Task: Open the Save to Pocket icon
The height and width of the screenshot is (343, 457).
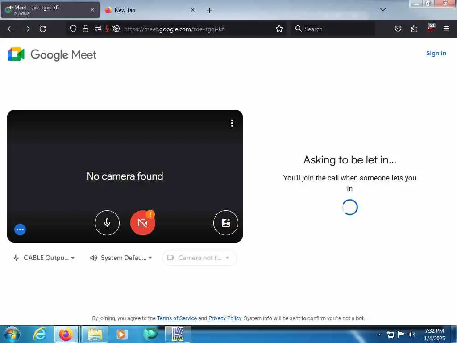Action: click(x=398, y=29)
